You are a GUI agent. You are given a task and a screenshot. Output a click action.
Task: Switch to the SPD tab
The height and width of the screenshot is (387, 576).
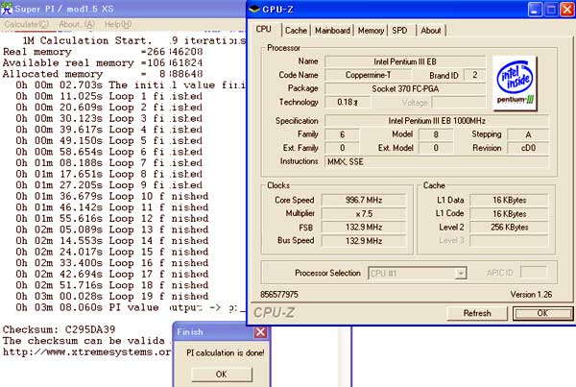[x=399, y=31]
